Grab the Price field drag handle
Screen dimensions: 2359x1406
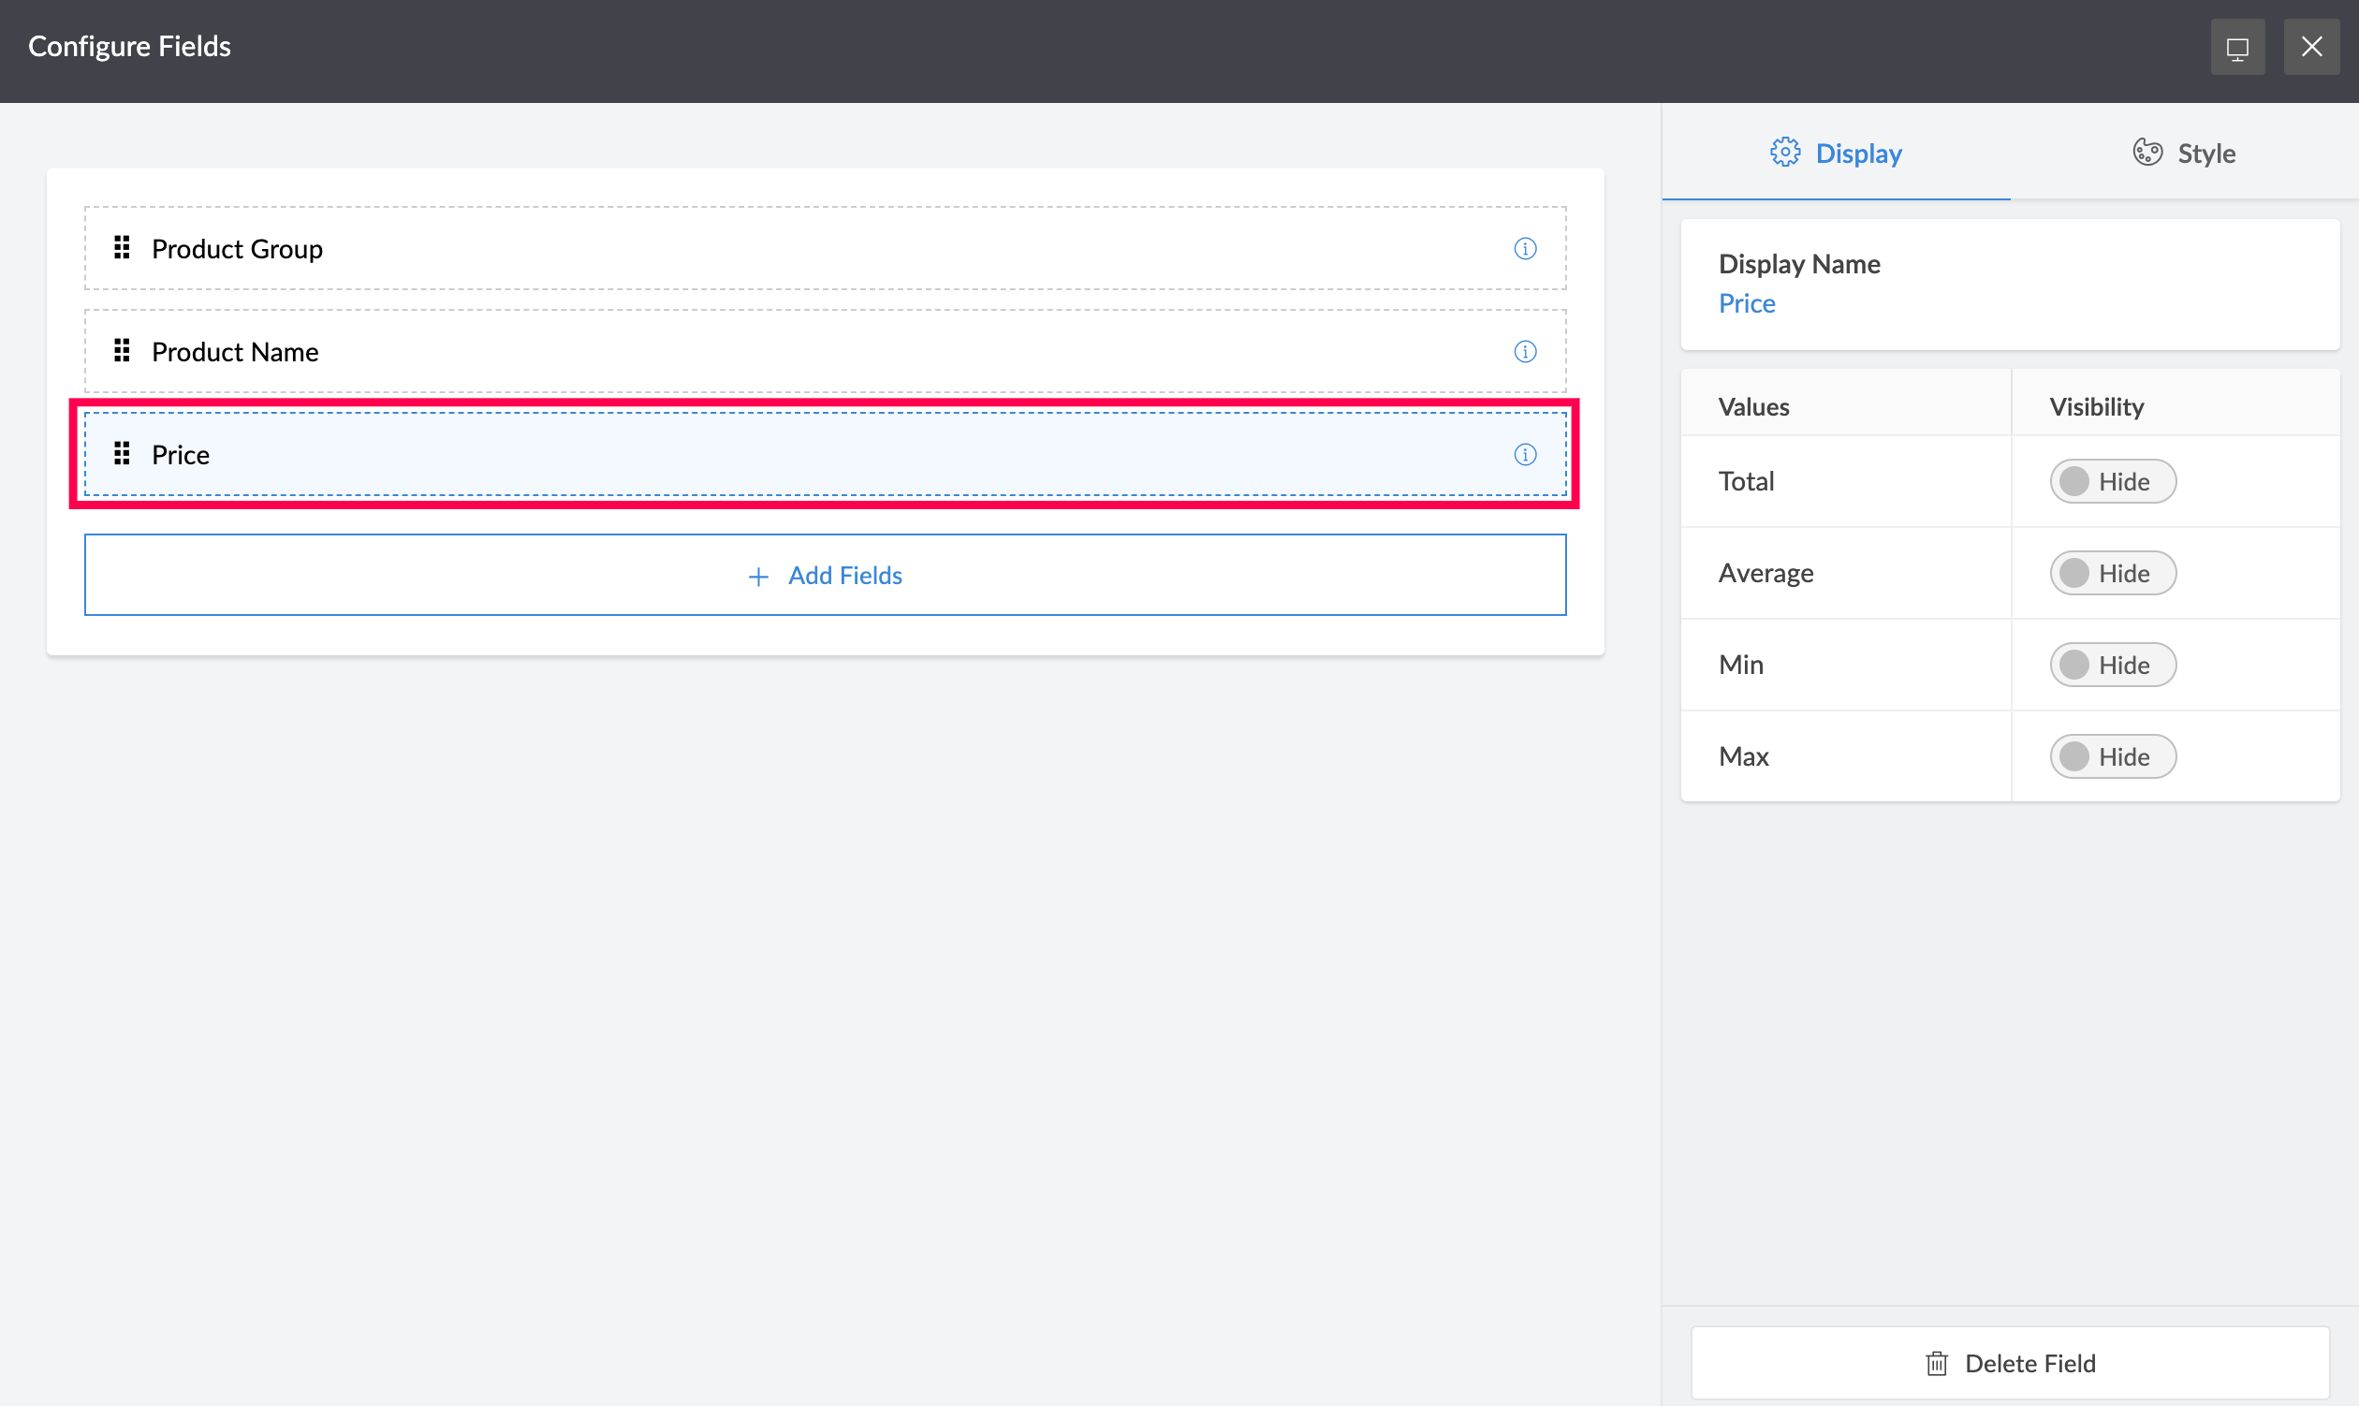pyautogui.click(x=122, y=455)
